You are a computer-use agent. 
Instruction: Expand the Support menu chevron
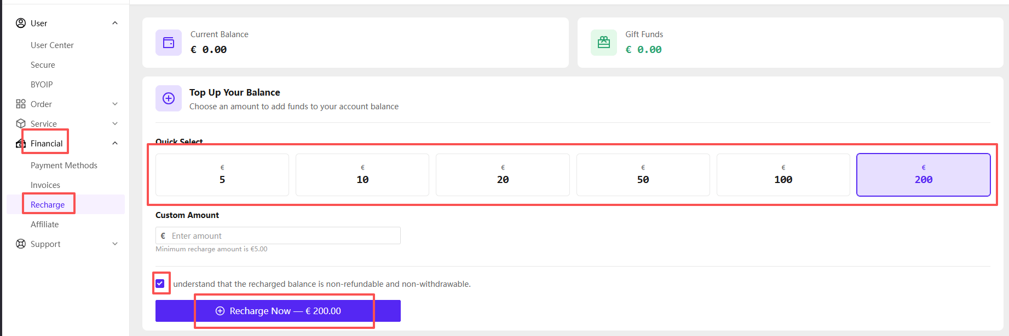[x=115, y=244]
